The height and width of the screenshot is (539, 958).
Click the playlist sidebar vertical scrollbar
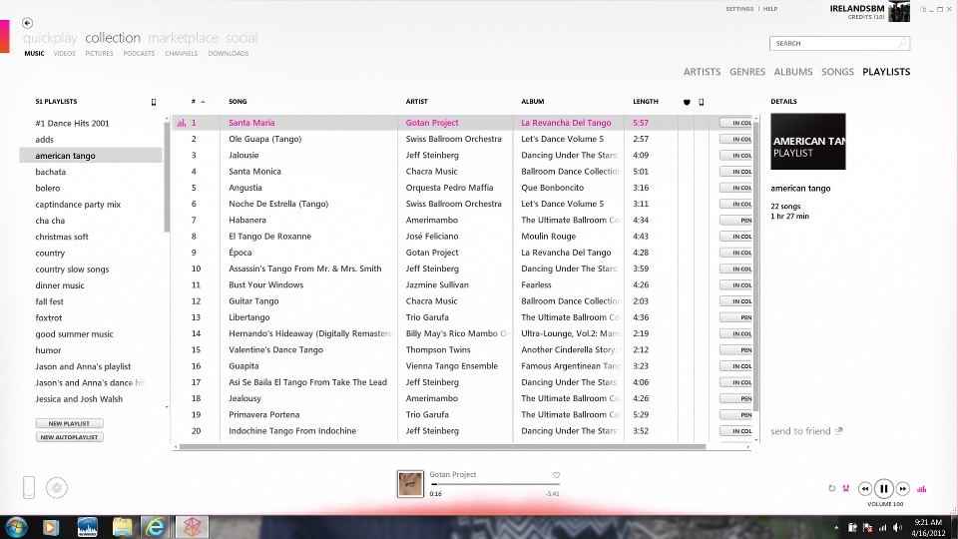[x=167, y=178]
